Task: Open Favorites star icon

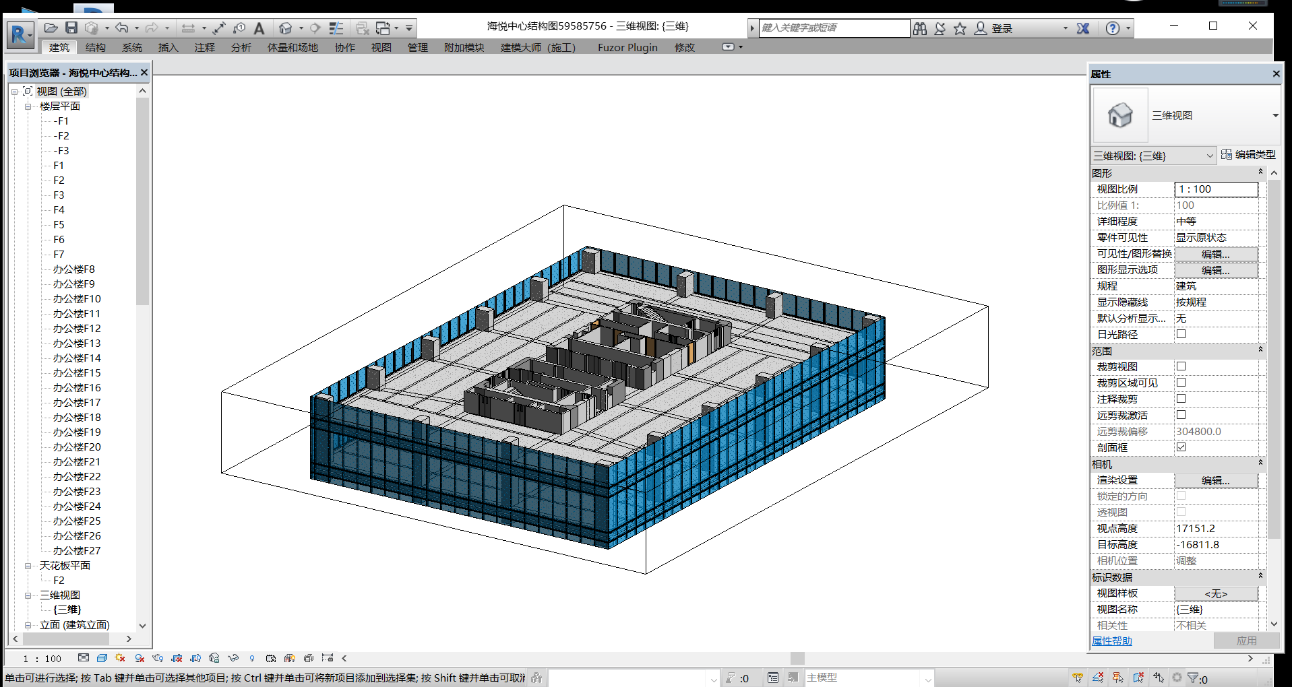Action: (x=960, y=28)
